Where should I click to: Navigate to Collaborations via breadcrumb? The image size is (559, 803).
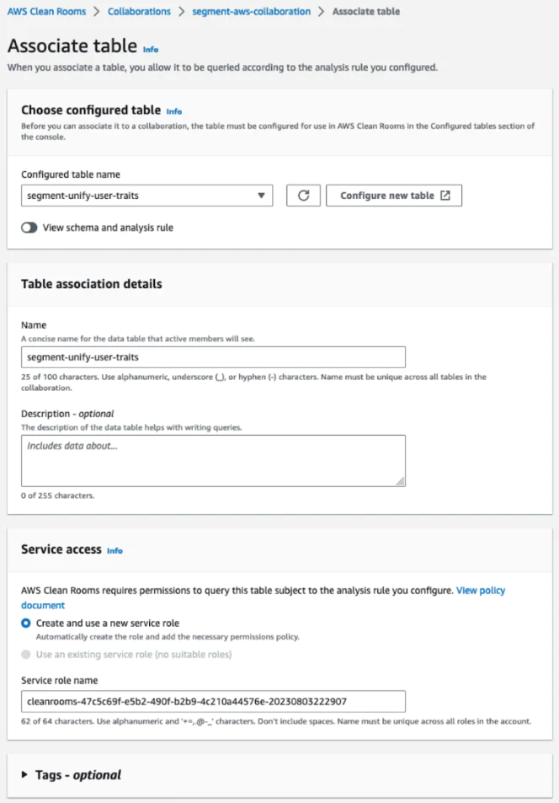139,12
